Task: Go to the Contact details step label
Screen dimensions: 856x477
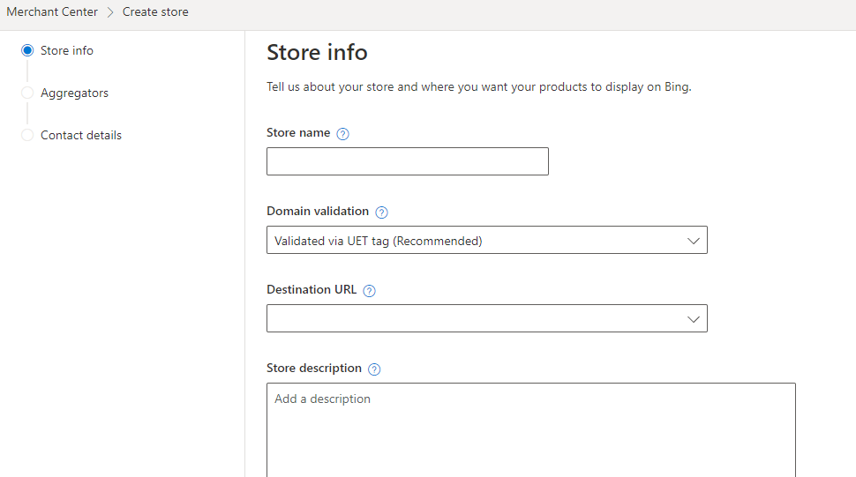Action: (x=81, y=135)
